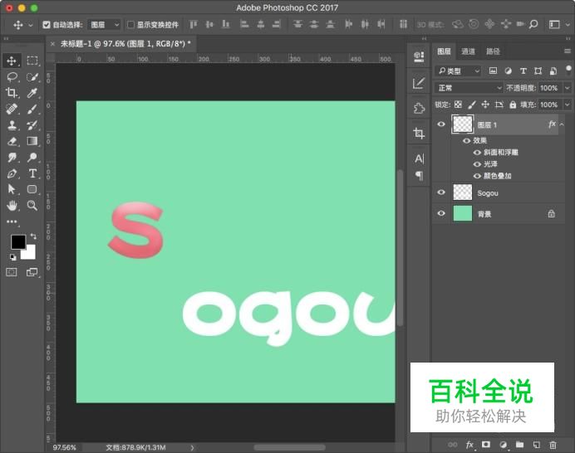The width and height of the screenshot is (575, 453).
Task: Swap foreground and background colors
Action: click(33, 236)
